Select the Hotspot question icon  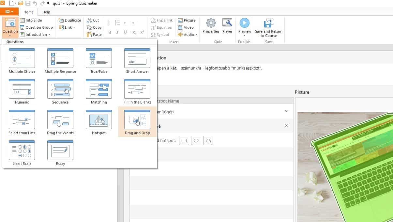click(99, 122)
